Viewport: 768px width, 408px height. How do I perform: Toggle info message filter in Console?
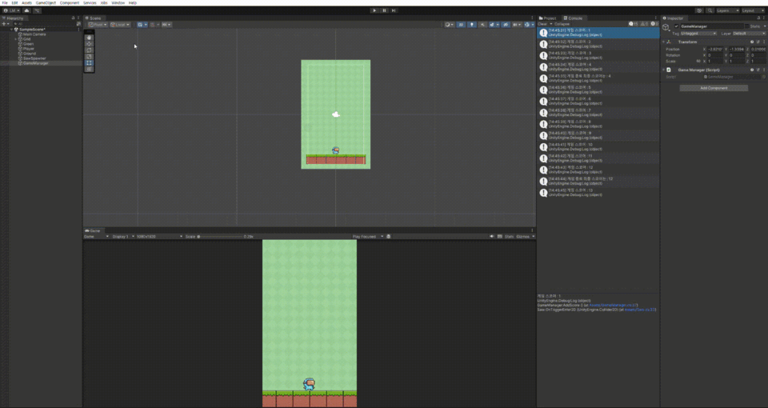[634, 24]
